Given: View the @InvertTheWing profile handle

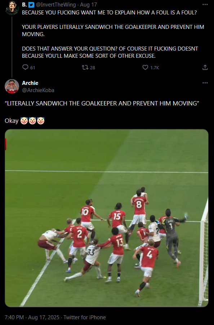Looking at the screenshot, I should pyautogui.click(x=56, y=5).
